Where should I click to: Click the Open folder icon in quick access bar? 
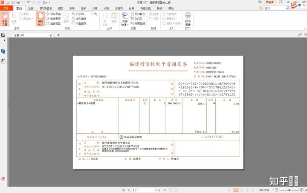pyautogui.click(x=8, y=3)
